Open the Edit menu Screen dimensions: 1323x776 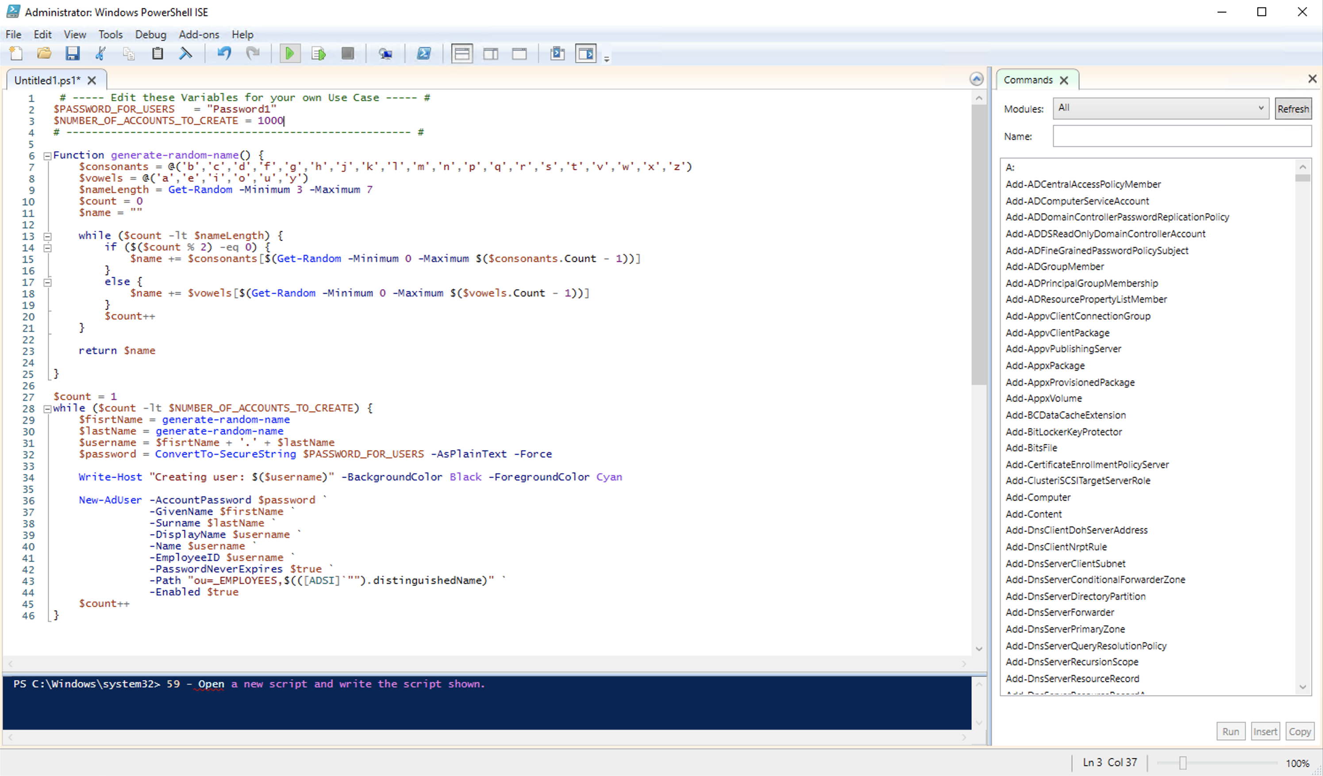click(x=42, y=35)
